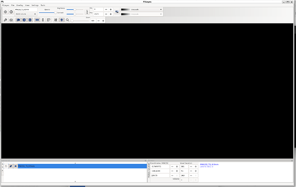Open the Overlay menu
The width and height of the screenshot is (296, 187).
(x=20, y=5)
